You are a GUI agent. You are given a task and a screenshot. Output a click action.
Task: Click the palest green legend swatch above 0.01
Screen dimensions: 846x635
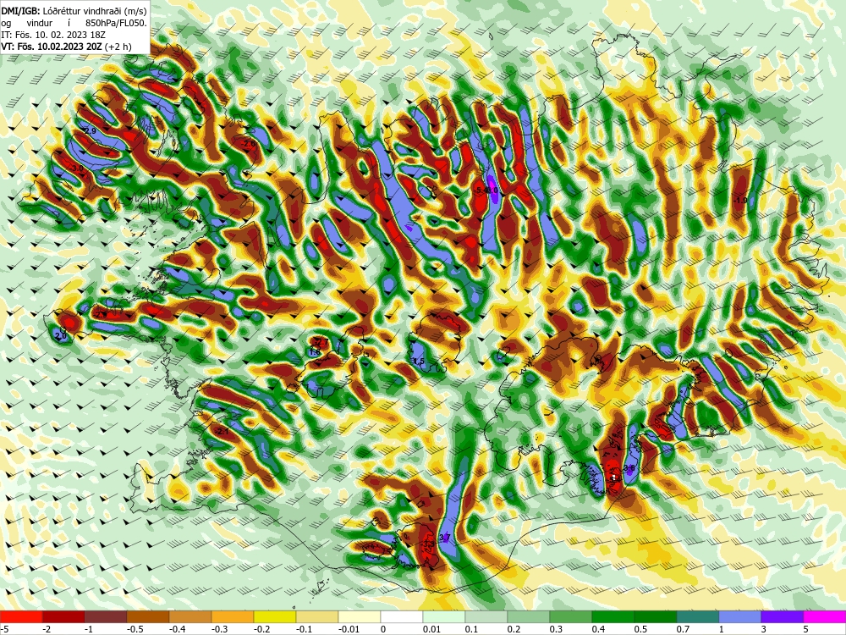(444, 616)
